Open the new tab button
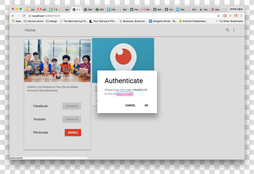The image size is (254, 174). point(224,10)
